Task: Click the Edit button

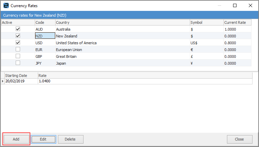Action: (43, 139)
